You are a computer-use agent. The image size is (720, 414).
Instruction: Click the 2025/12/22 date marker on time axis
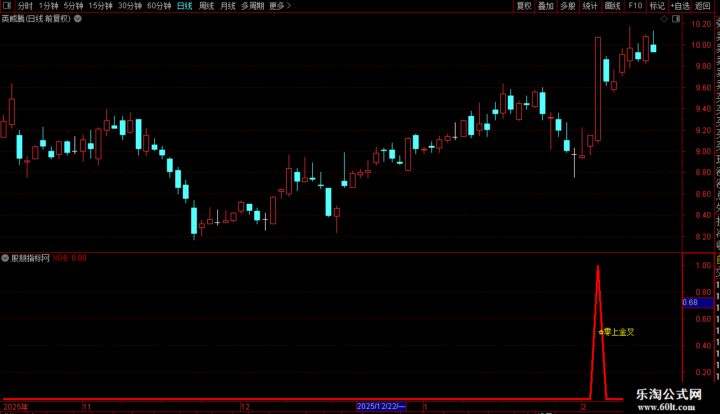(381, 406)
